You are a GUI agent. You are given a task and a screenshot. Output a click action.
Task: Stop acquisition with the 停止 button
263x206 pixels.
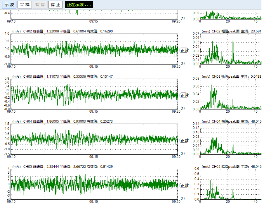[x=56, y=5]
